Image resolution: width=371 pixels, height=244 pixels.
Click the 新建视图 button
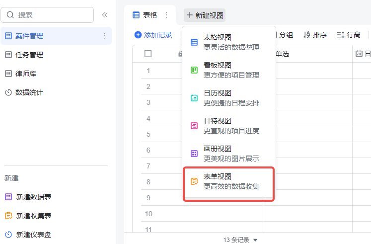point(205,15)
